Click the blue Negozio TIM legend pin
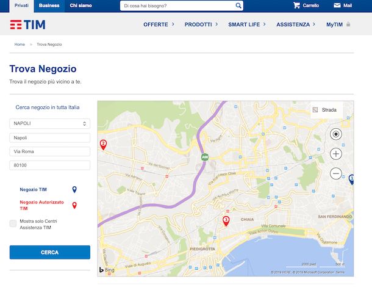 [x=74, y=189]
